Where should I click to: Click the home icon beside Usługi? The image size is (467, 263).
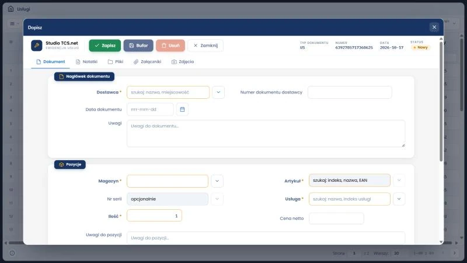[x=11, y=9]
